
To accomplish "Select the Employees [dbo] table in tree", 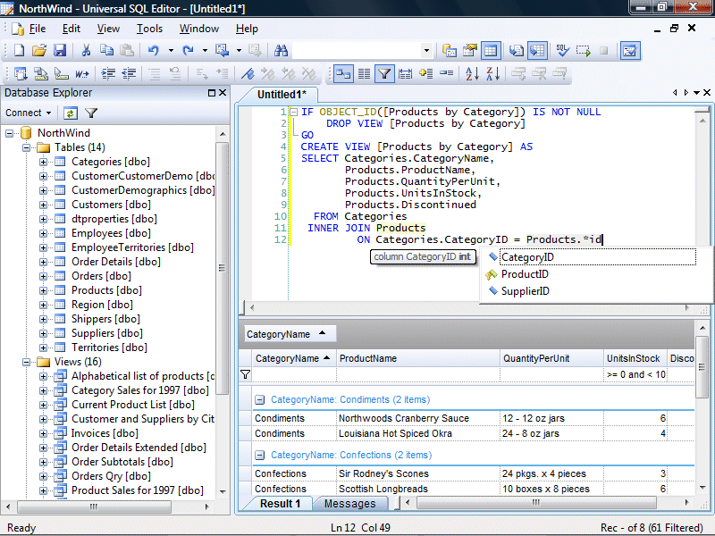I will [111, 233].
